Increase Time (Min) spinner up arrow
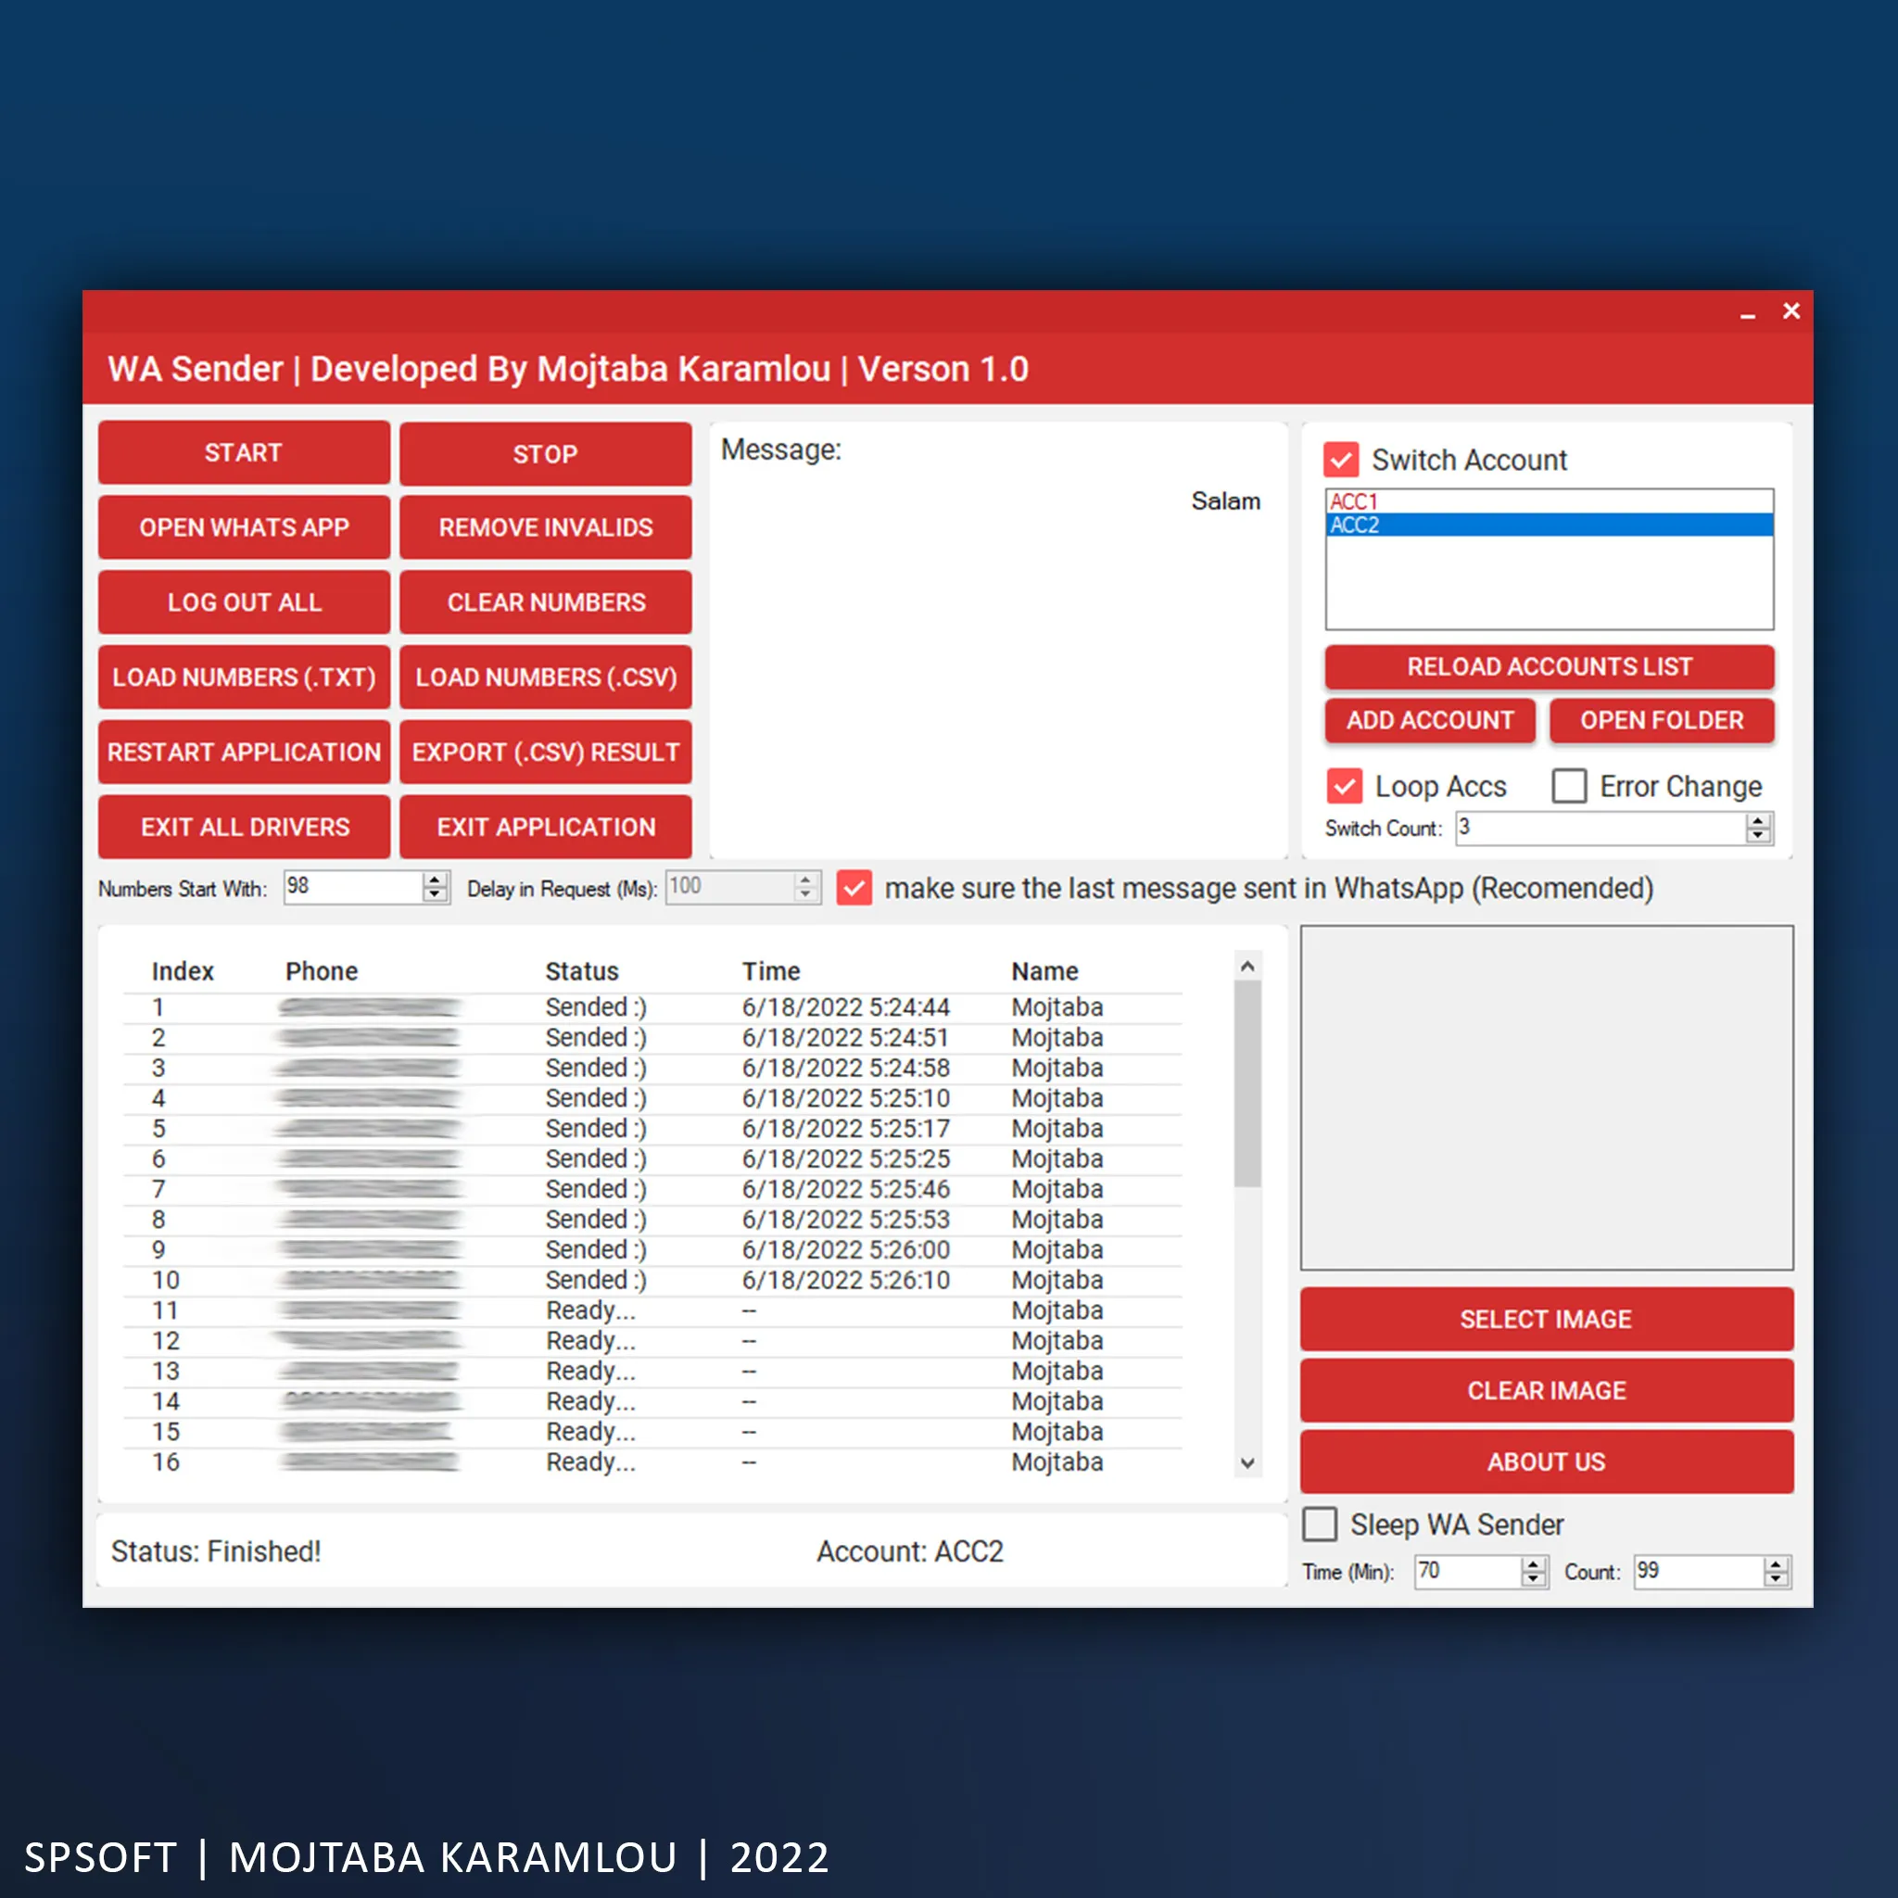The width and height of the screenshot is (1898, 1898). (1533, 1565)
